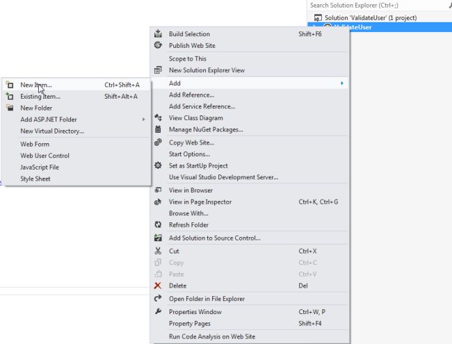Click the View Class Diagram icon
Viewport: 452px width, 344px height.
click(x=158, y=118)
